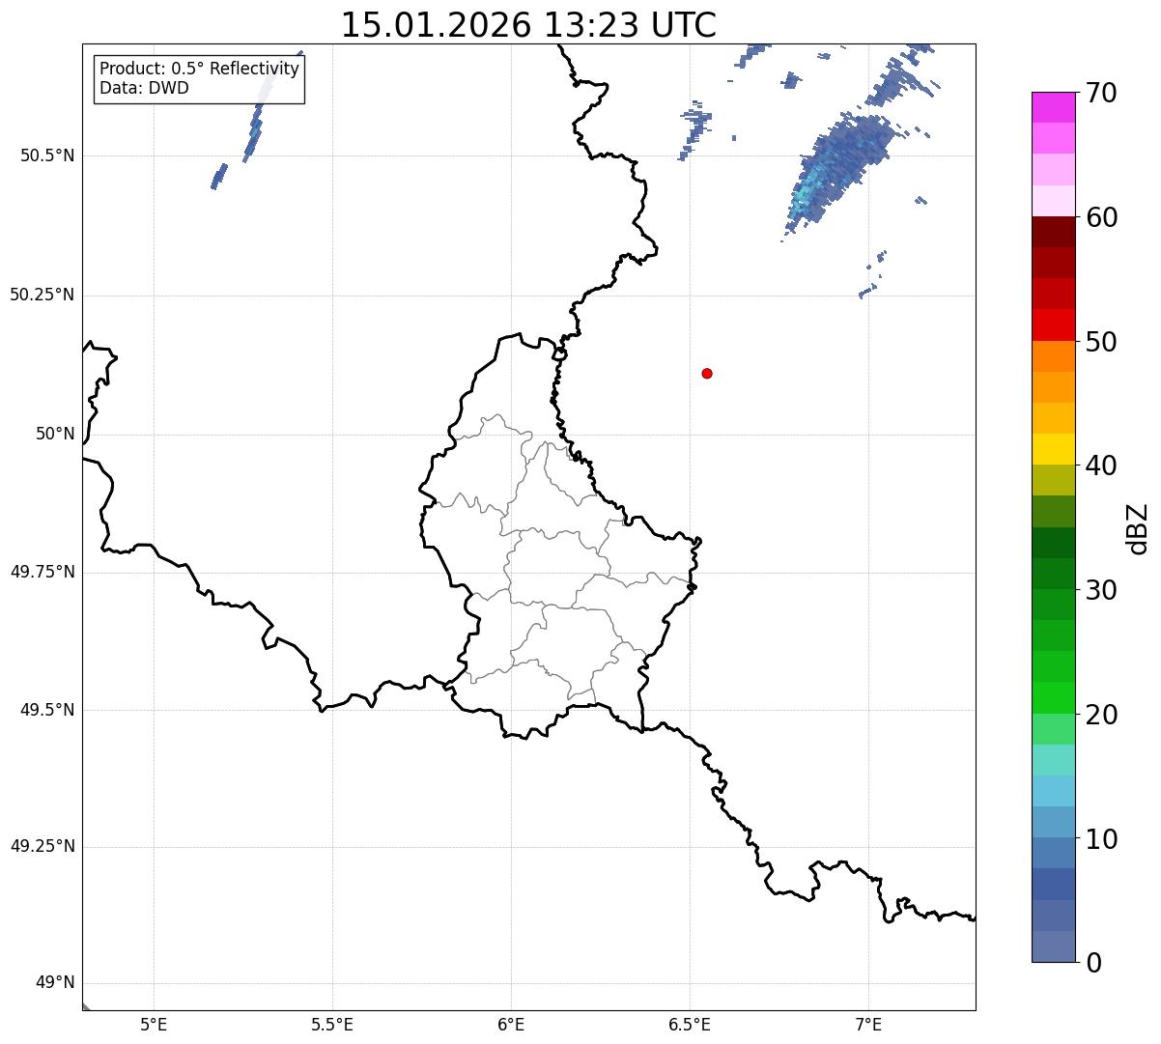Click the dark maroon swatch below 60 dBZ
Viewport: 1161px width, 1044px height.
point(1053,232)
